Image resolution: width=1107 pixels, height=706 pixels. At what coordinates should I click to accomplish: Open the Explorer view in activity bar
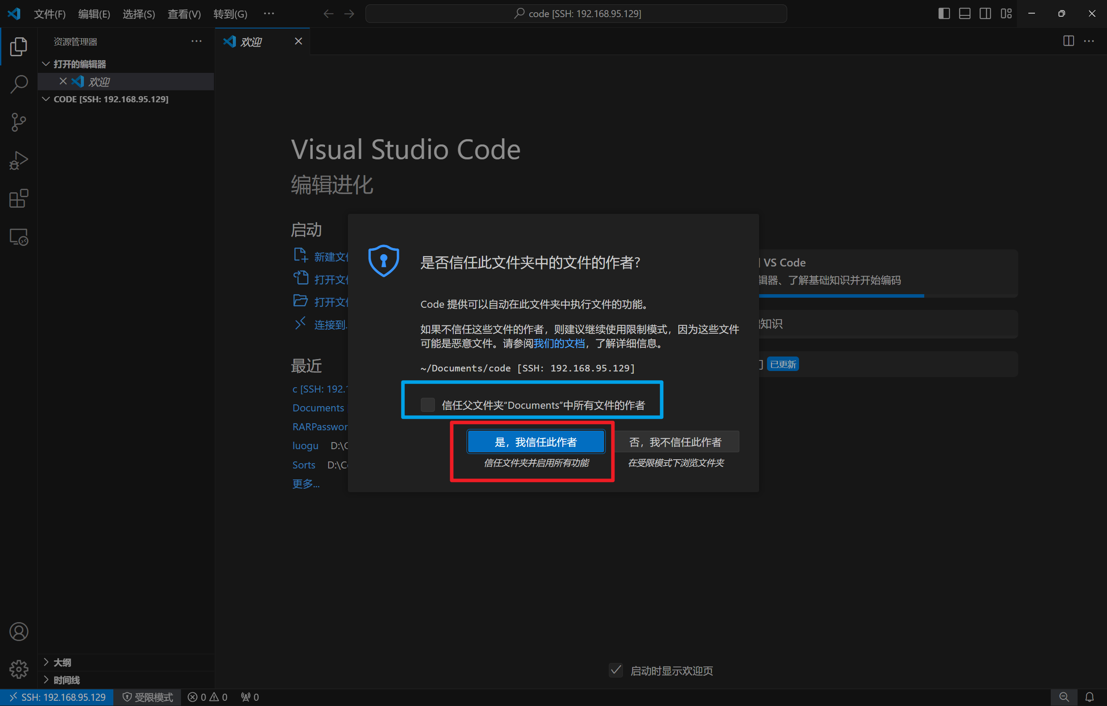tap(18, 47)
